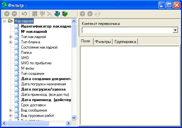
Task: Select the Тип накладной item
Action: pos(33,37)
